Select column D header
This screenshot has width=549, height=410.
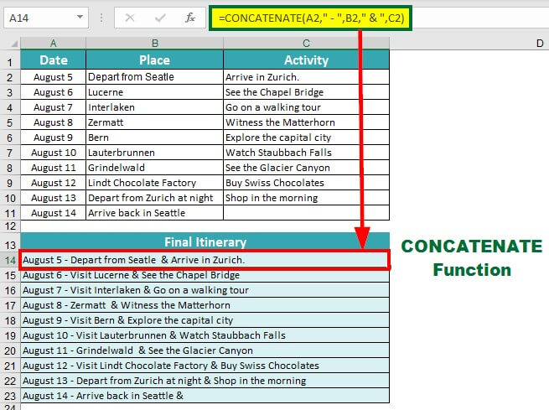point(540,44)
